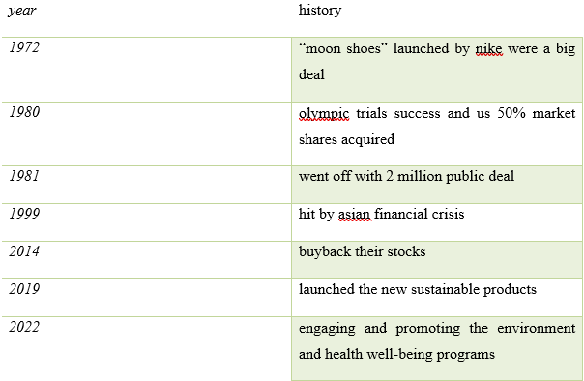This screenshot has height=381, width=584.
Task: Click the underlined word 'olympic'
Action: tap(324, 113)
